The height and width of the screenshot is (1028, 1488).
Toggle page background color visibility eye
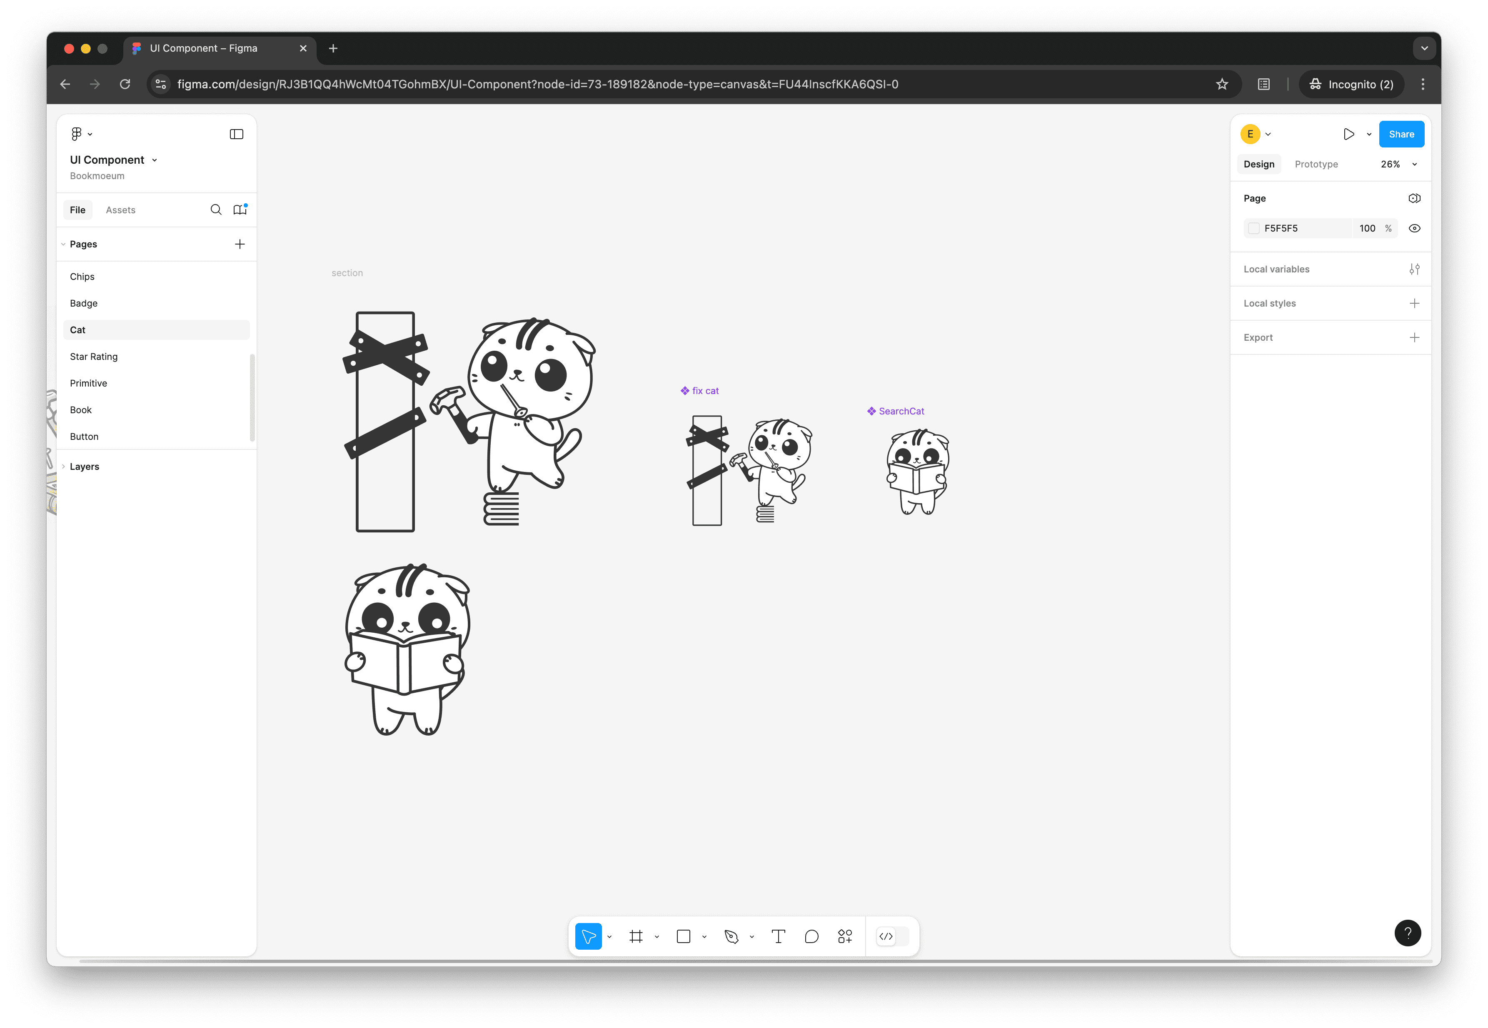click(1414, 228)
